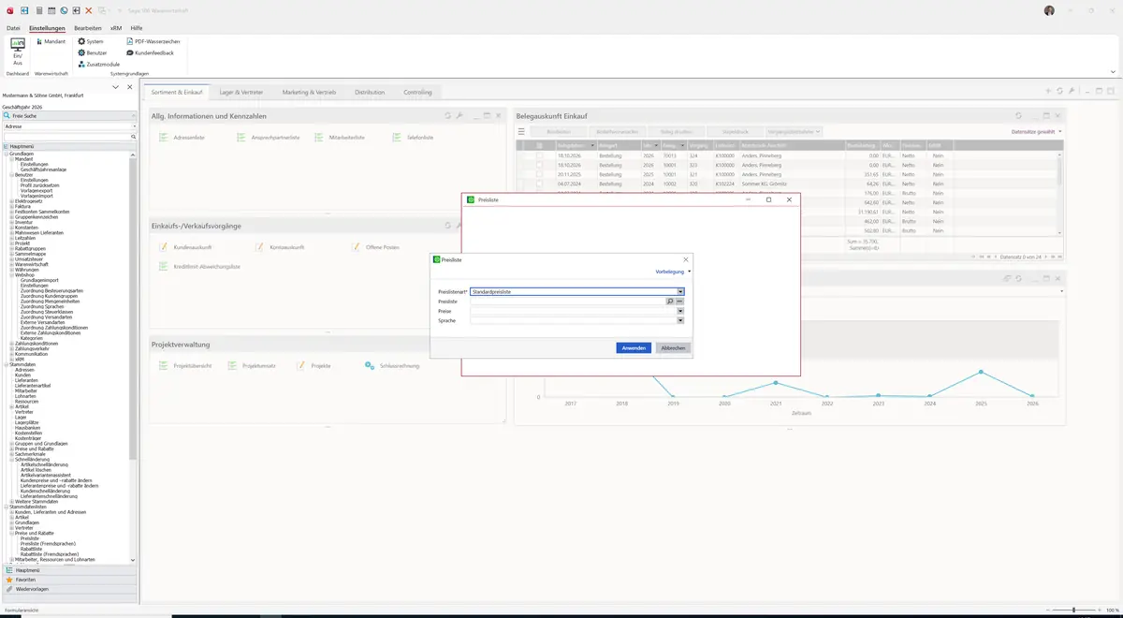Viewport: 1123px width, 618px height.
Task: Click the Offene Posten dashboard tile
Action: tap(376, 247)
